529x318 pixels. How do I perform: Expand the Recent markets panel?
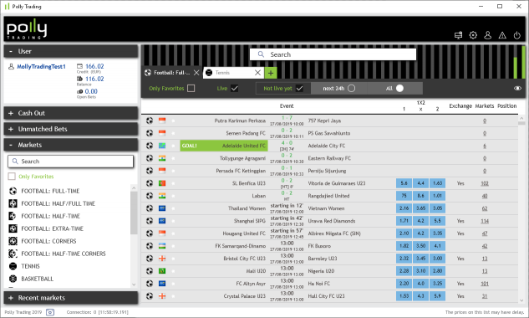pos(71,298)
